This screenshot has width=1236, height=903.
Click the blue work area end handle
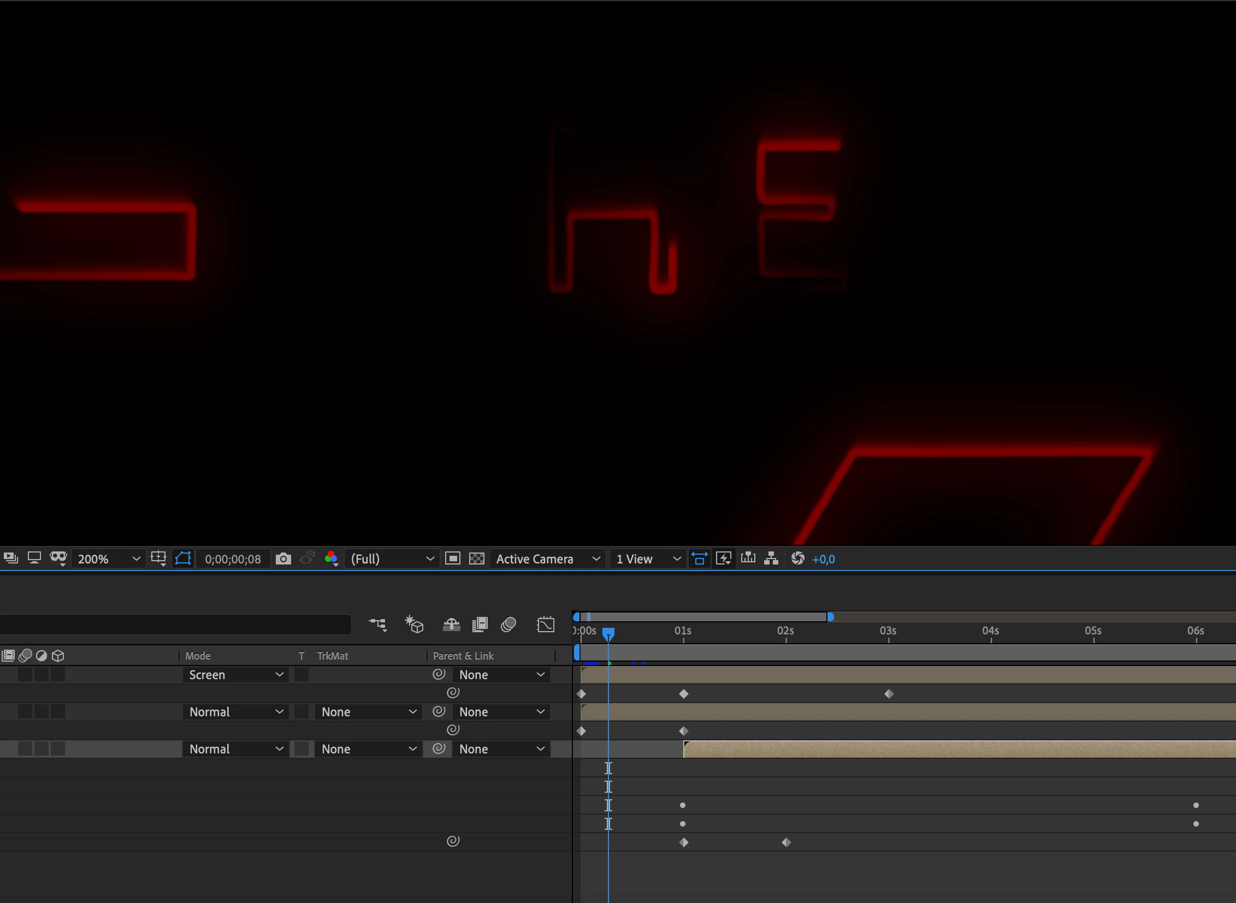tap(830, 617)
